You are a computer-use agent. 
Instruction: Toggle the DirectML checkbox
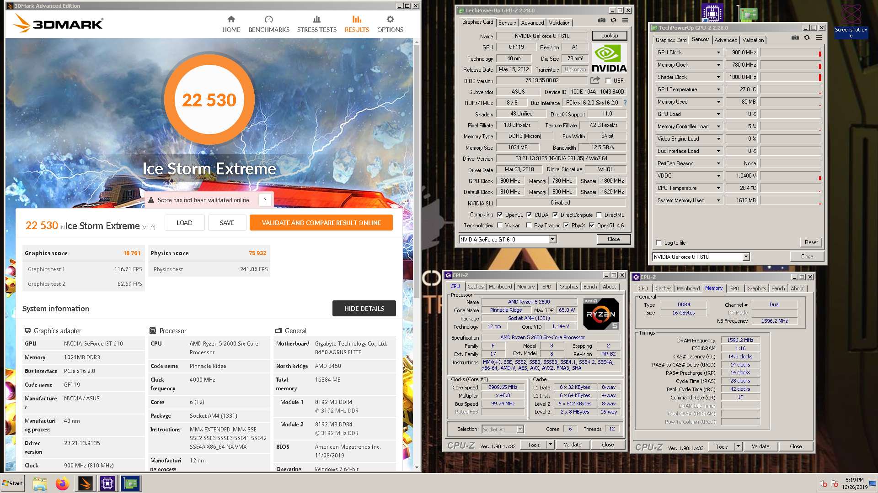click(599, 215)
